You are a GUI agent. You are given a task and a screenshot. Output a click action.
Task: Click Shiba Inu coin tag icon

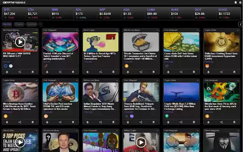click(x=207, y=66)
